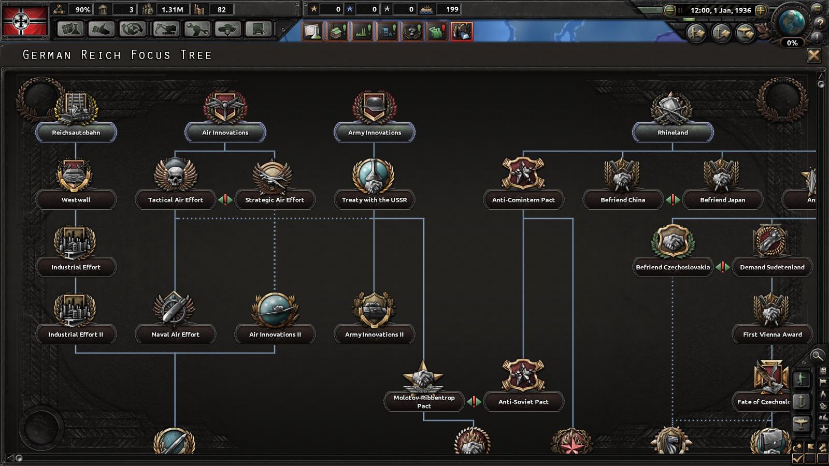The height and width of the screenshot is (466, 829).
Task: Select the flame map mode icon
Action: 823,395
